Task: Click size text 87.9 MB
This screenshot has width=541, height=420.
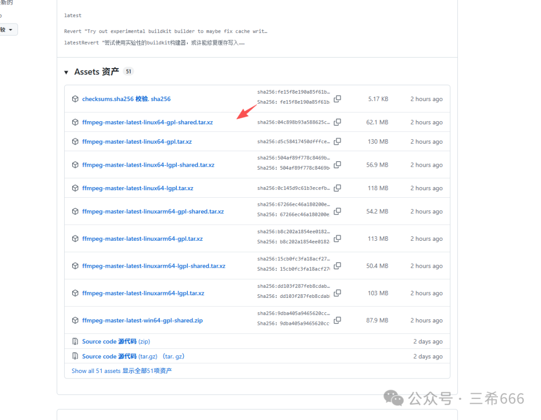Action: 377,320
